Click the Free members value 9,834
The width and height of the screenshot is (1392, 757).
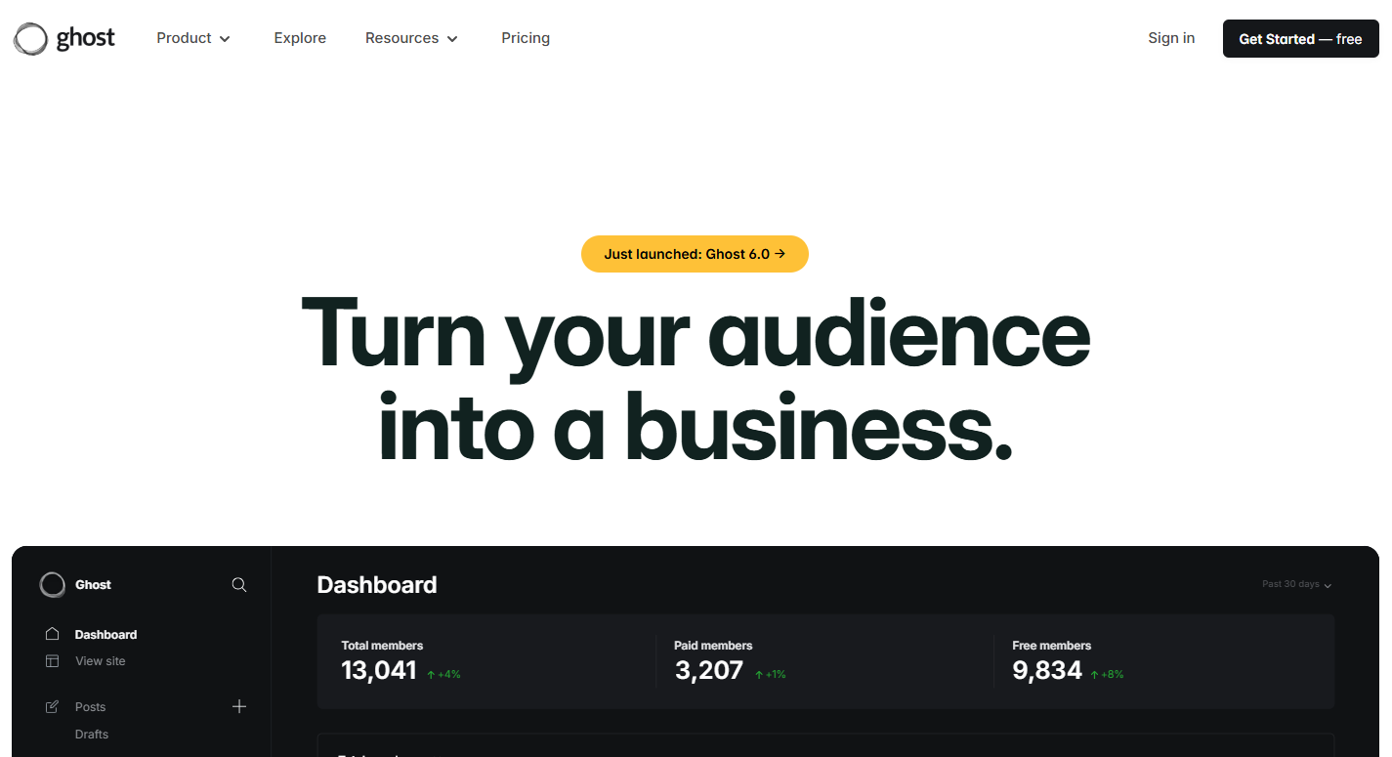click(1047, 671)
